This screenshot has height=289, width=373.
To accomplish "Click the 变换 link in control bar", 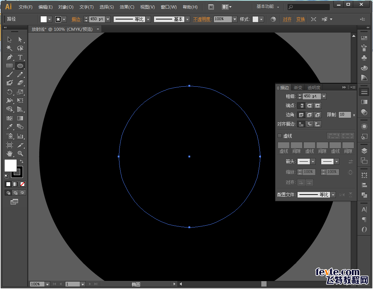I will pos(301,19).
